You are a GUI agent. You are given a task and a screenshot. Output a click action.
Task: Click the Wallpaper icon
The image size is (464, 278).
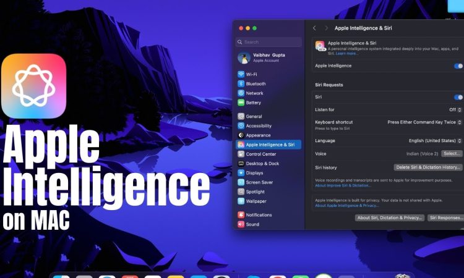[241, 201]
